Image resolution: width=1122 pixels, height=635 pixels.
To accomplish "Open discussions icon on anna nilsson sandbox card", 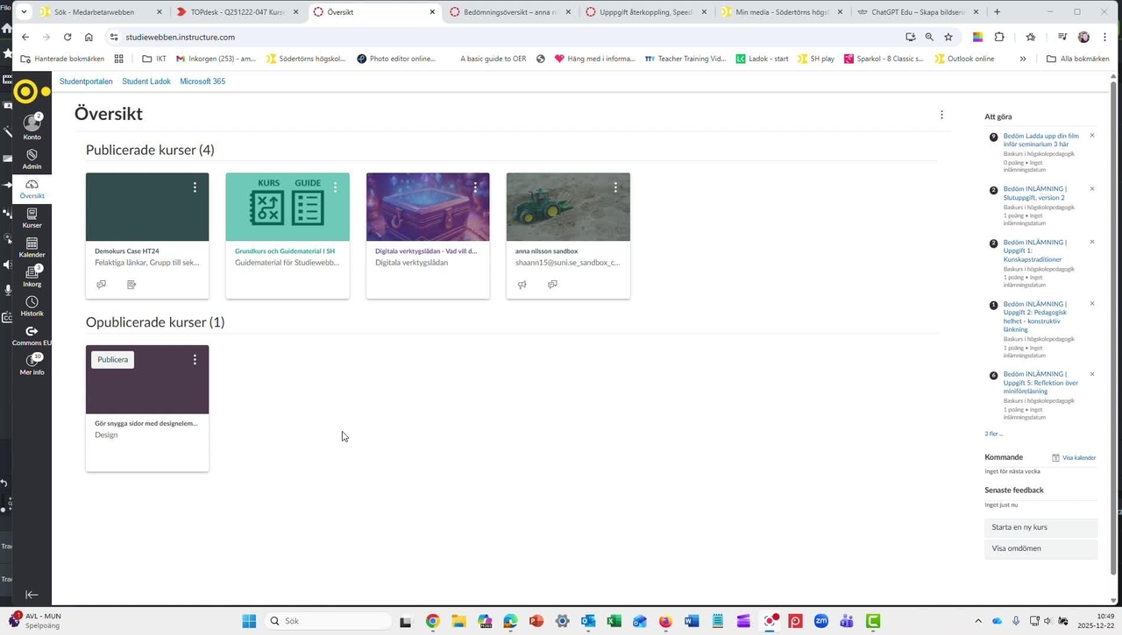I will pos(552,284).
